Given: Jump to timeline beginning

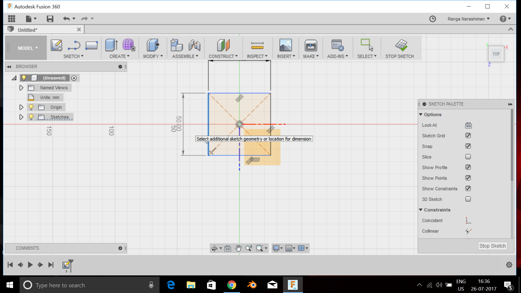Looking at the screenshot, I should click(10, 265).
